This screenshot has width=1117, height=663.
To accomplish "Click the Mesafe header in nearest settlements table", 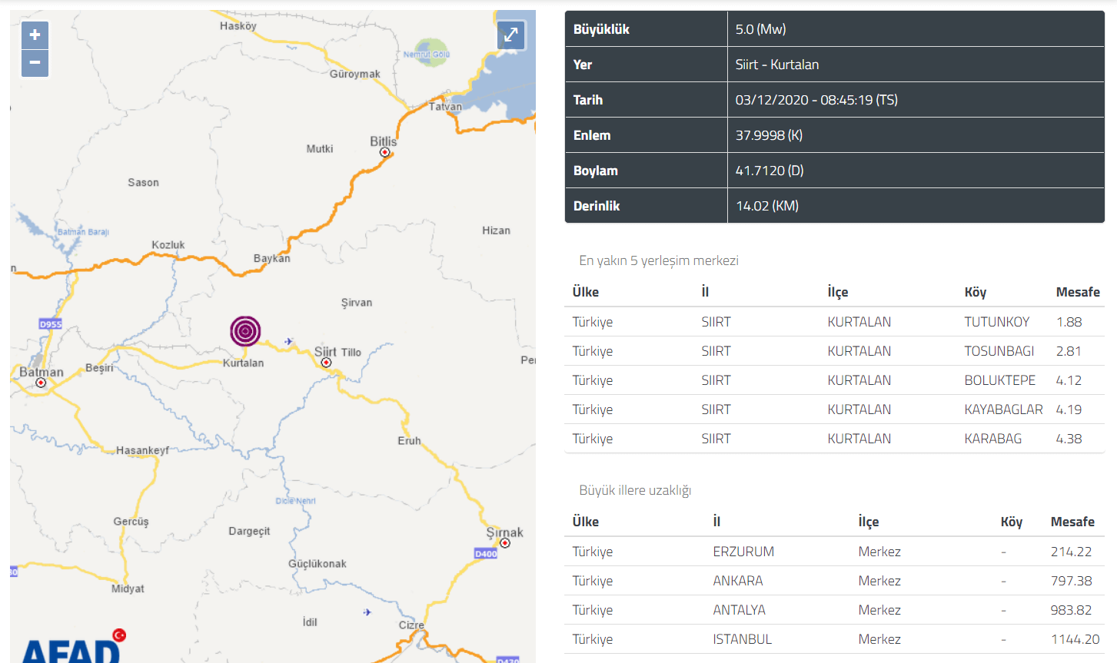I will pos(1077,292).
